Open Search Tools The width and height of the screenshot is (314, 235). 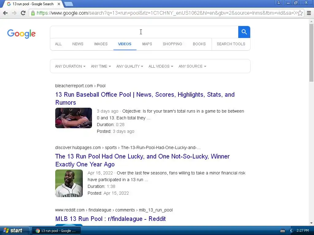[x=231, y=44]
